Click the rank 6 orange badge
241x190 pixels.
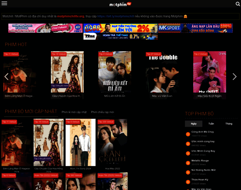click(188, 182)
